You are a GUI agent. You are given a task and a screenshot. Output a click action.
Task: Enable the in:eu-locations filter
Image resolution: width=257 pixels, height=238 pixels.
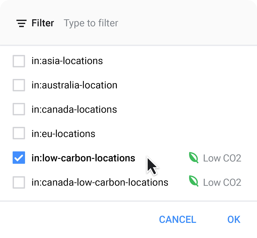pyautogui.click(x=19, y=133)
